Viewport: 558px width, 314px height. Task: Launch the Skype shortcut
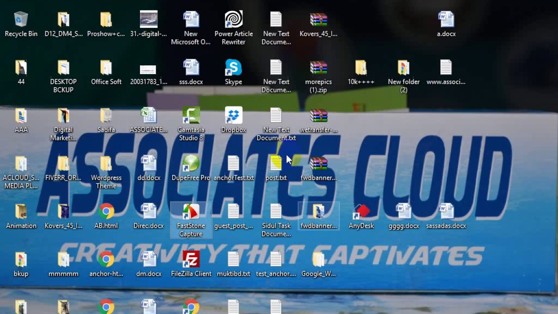(x=234, y=72)
